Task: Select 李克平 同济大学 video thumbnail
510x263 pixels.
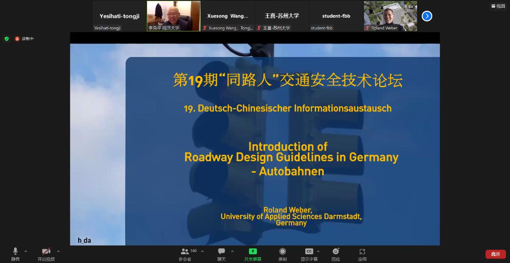Action: (174, 16)
